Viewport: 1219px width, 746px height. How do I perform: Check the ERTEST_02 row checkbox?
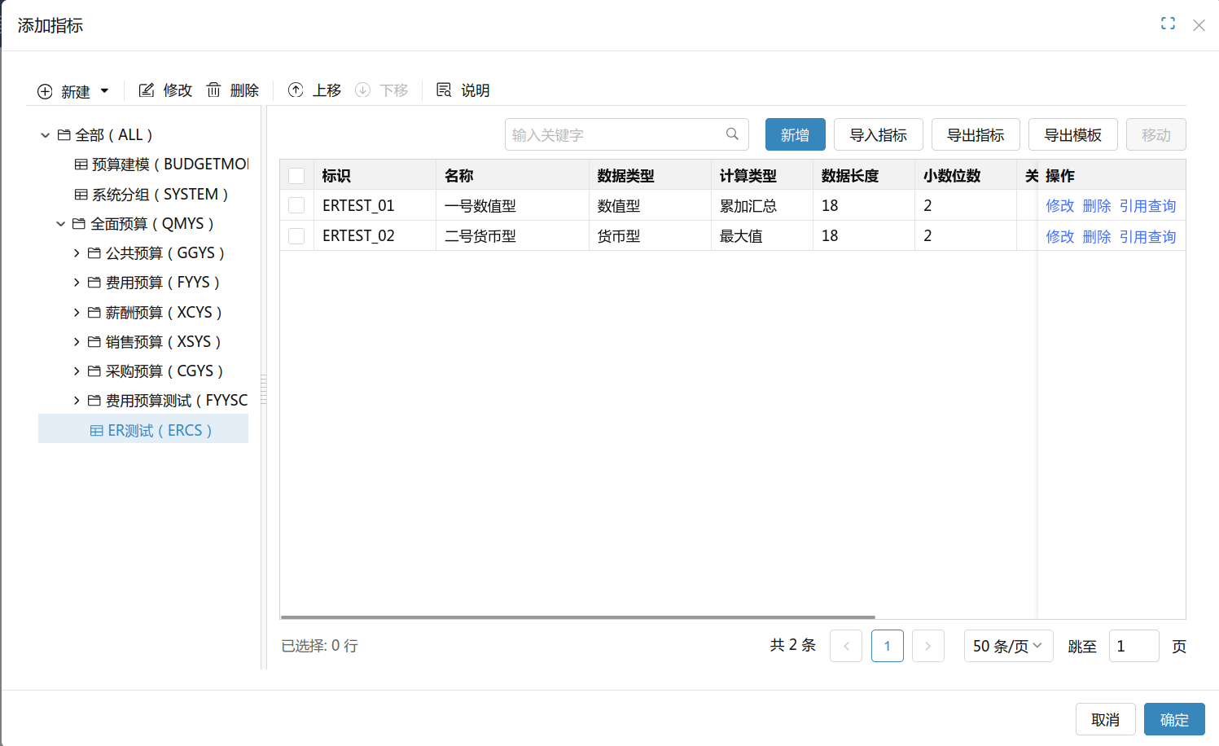tap(296, 236)
